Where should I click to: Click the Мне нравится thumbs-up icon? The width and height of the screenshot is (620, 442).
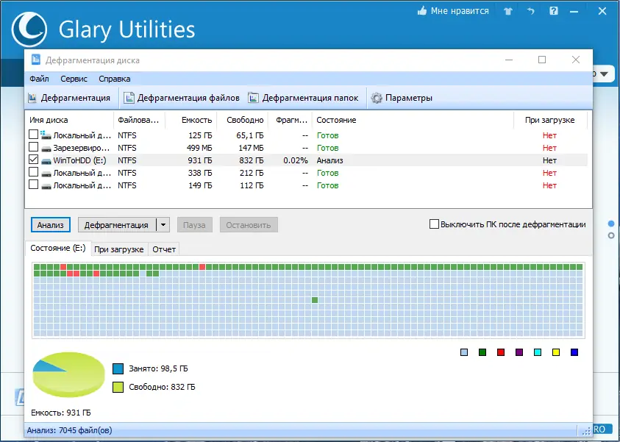click(422, 11)
